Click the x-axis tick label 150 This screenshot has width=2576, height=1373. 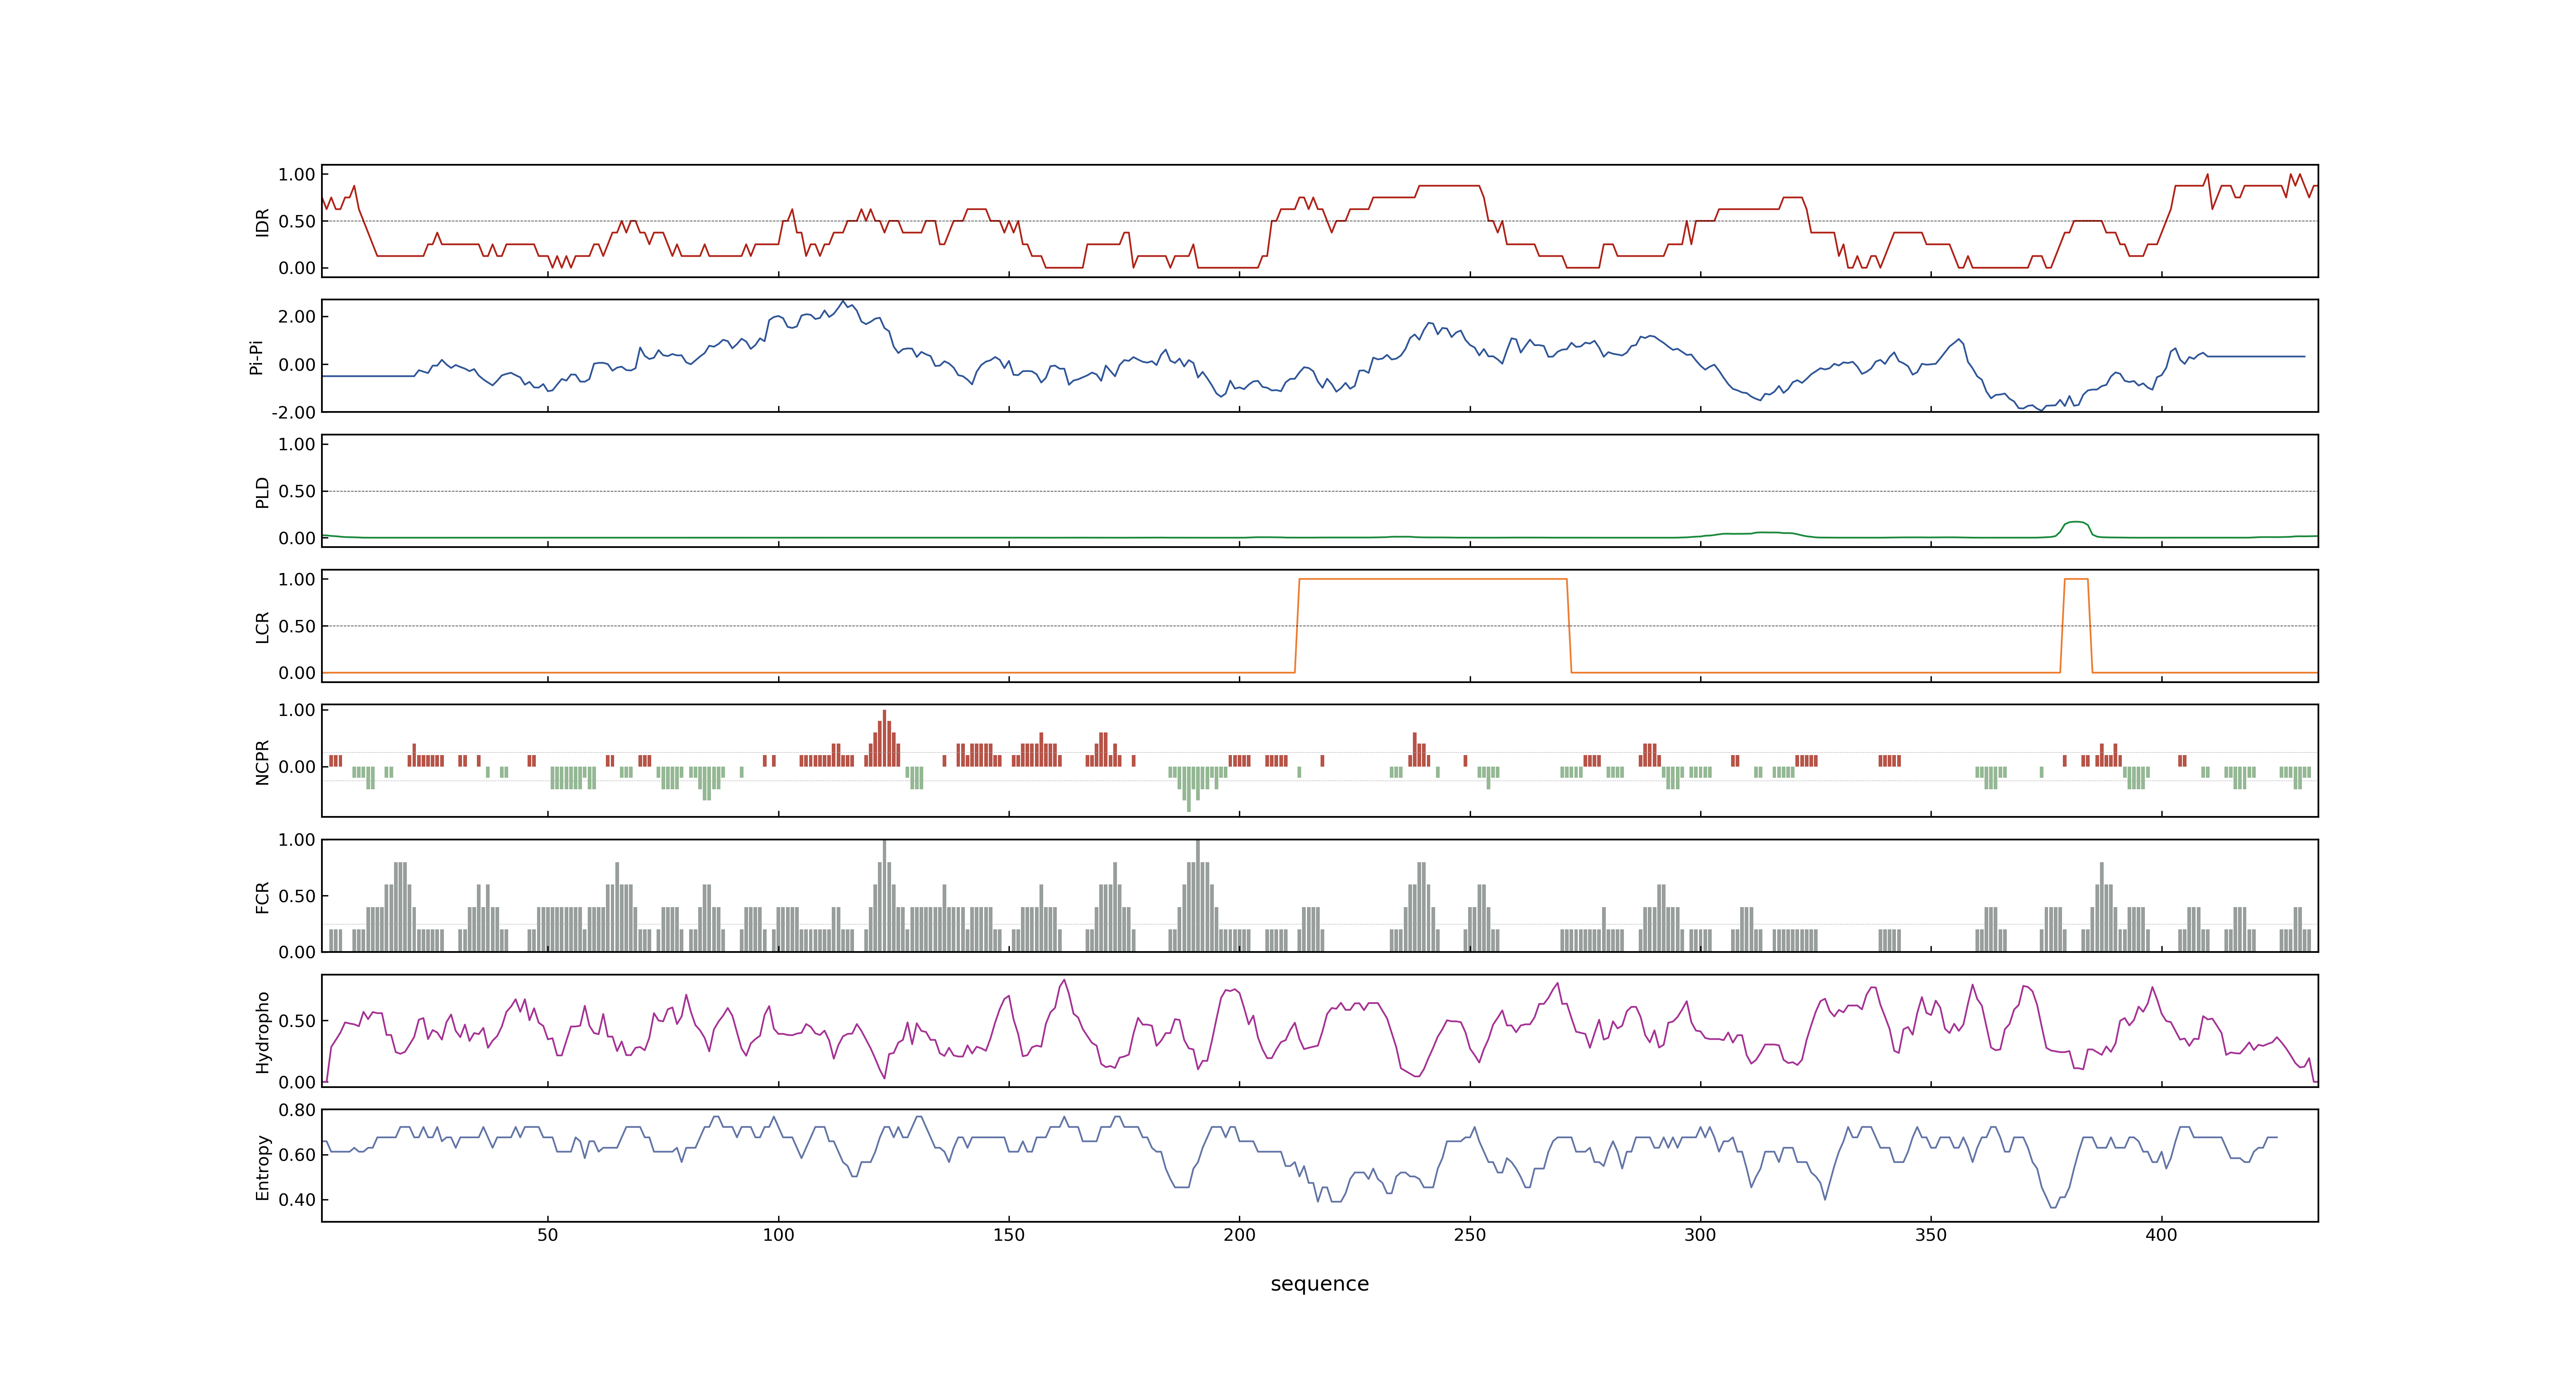(x=1009, y=1235)
